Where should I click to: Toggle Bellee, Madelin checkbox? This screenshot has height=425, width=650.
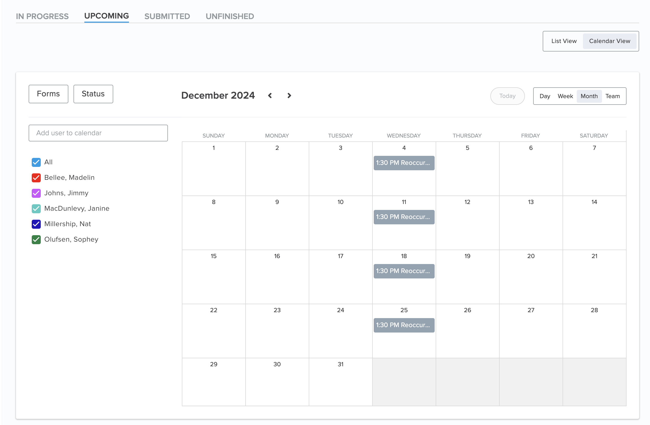pos(36,178)
